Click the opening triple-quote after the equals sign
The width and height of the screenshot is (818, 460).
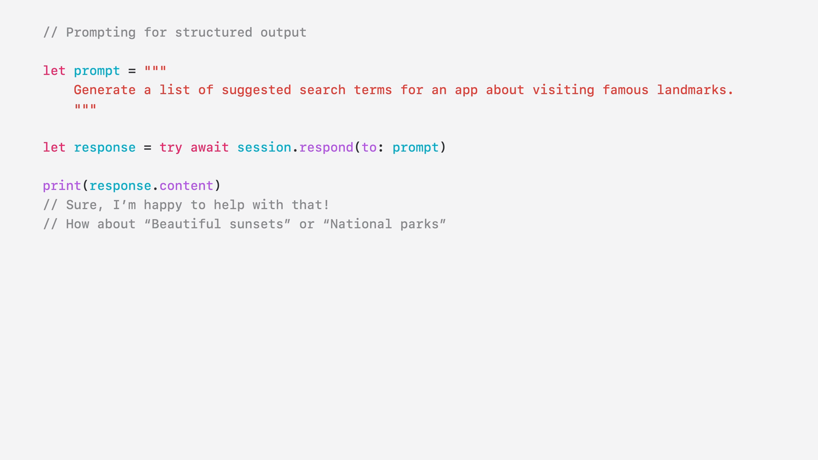coord(155,69)
